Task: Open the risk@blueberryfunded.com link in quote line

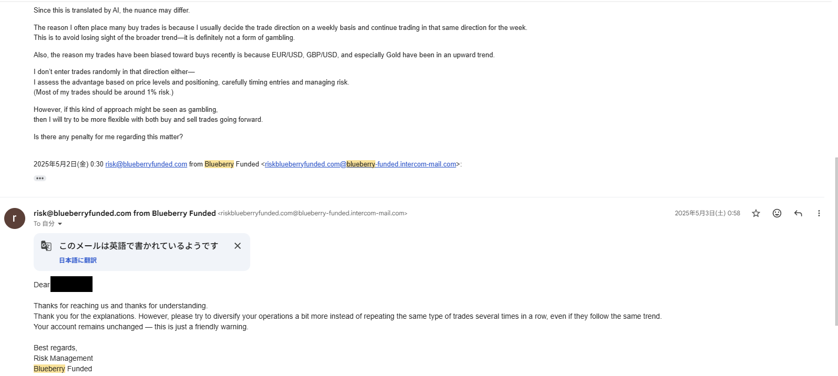Action: (146, 164)
